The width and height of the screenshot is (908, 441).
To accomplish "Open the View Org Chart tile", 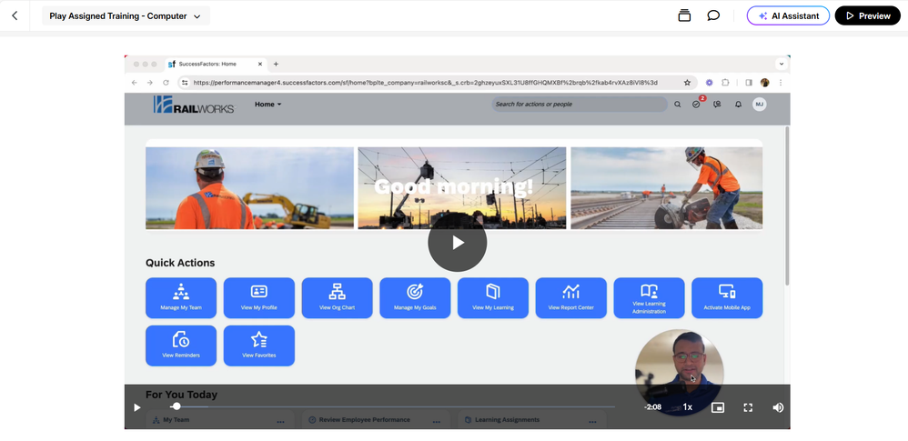I will [337, 297].
